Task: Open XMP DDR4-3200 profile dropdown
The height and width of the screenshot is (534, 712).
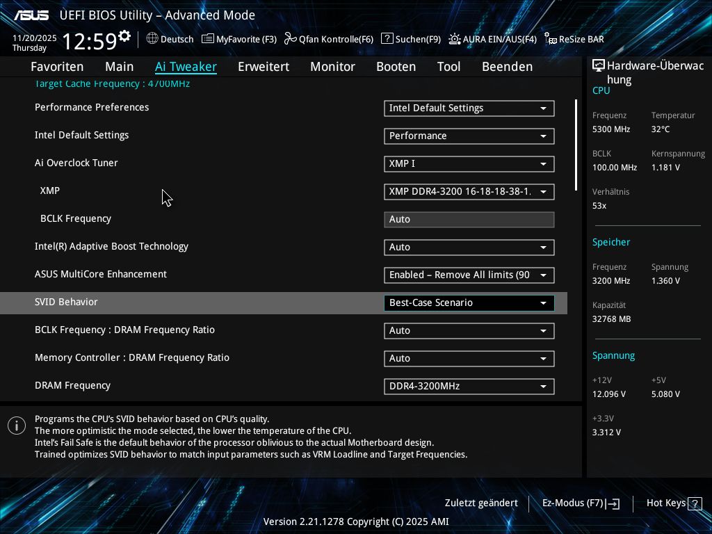Action: point(469,192)
